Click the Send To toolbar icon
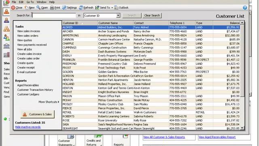Screen dimensions: 259x146 97,8
